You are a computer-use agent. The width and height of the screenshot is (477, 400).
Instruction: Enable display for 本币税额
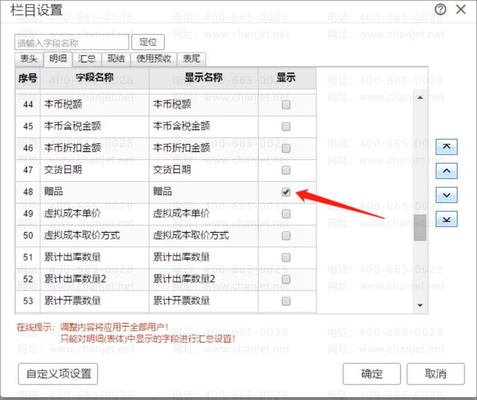(286, 105)
